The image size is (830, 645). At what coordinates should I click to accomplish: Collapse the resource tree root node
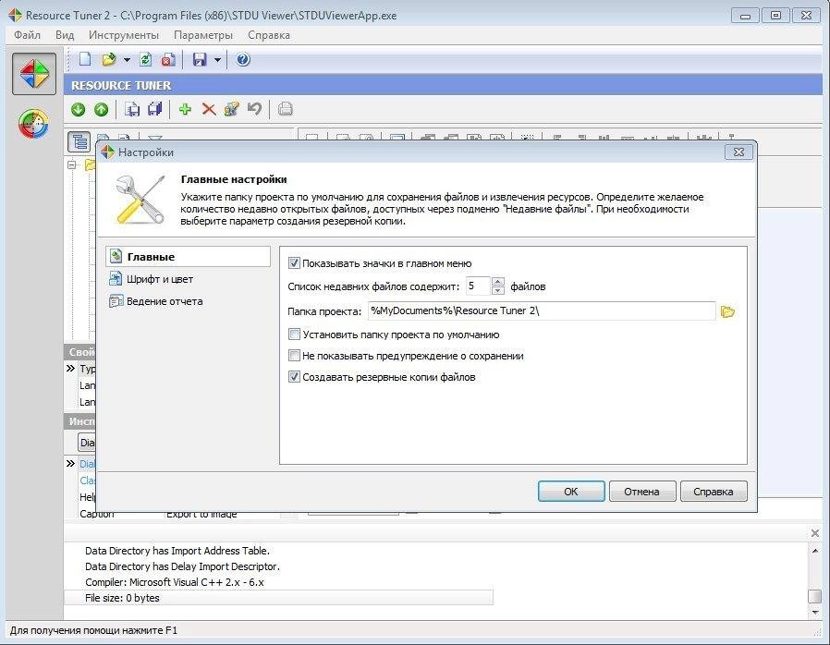point(72,164)
